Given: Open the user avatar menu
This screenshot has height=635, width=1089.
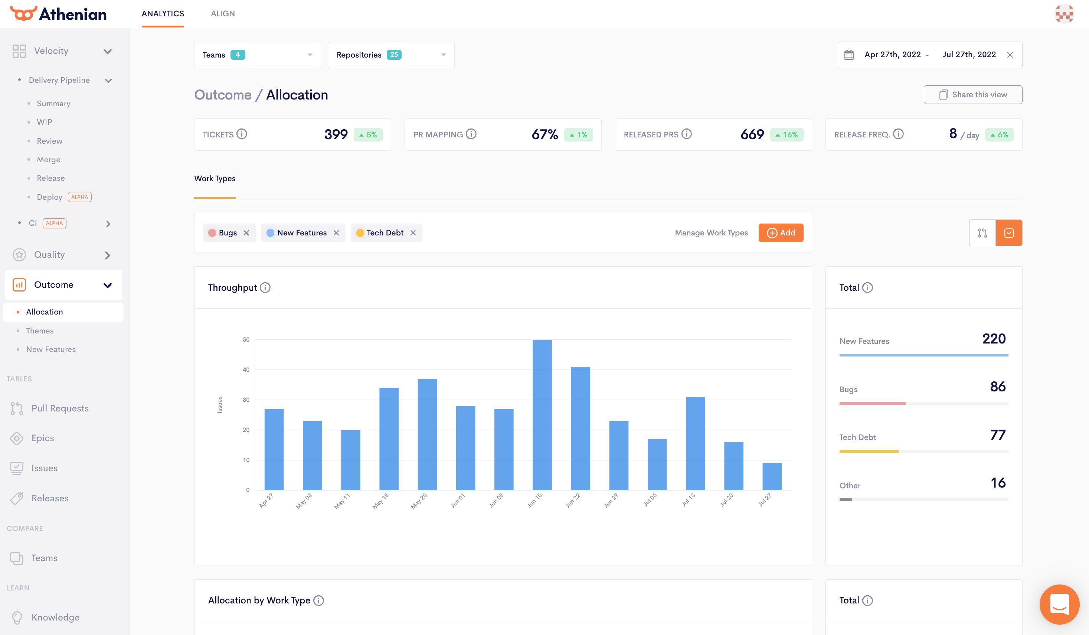Looking at the screenshot, I should click(x=1064, y=14).
